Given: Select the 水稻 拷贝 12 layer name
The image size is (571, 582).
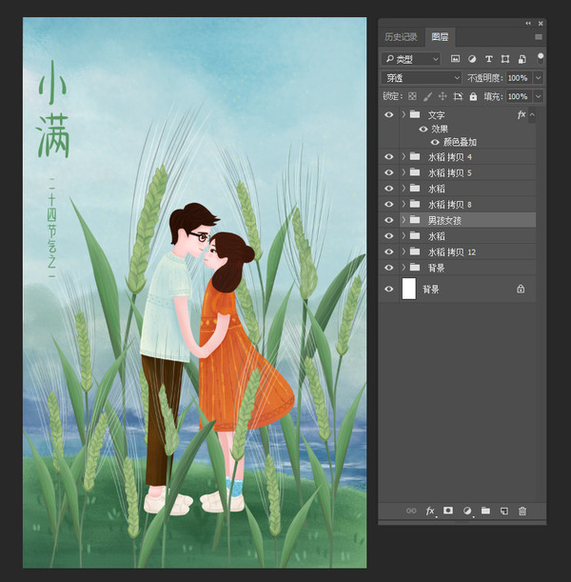Looking at the screenshot, I should 452,252.
